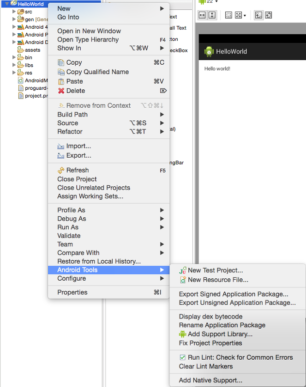Choose Restore from Local History...
Image resolution: width=306 pixels, height=387 pixels.
[108, 261]
